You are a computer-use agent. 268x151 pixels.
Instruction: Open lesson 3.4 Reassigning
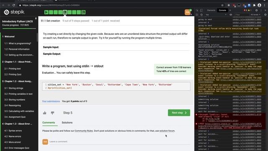[x=13, y=105]
